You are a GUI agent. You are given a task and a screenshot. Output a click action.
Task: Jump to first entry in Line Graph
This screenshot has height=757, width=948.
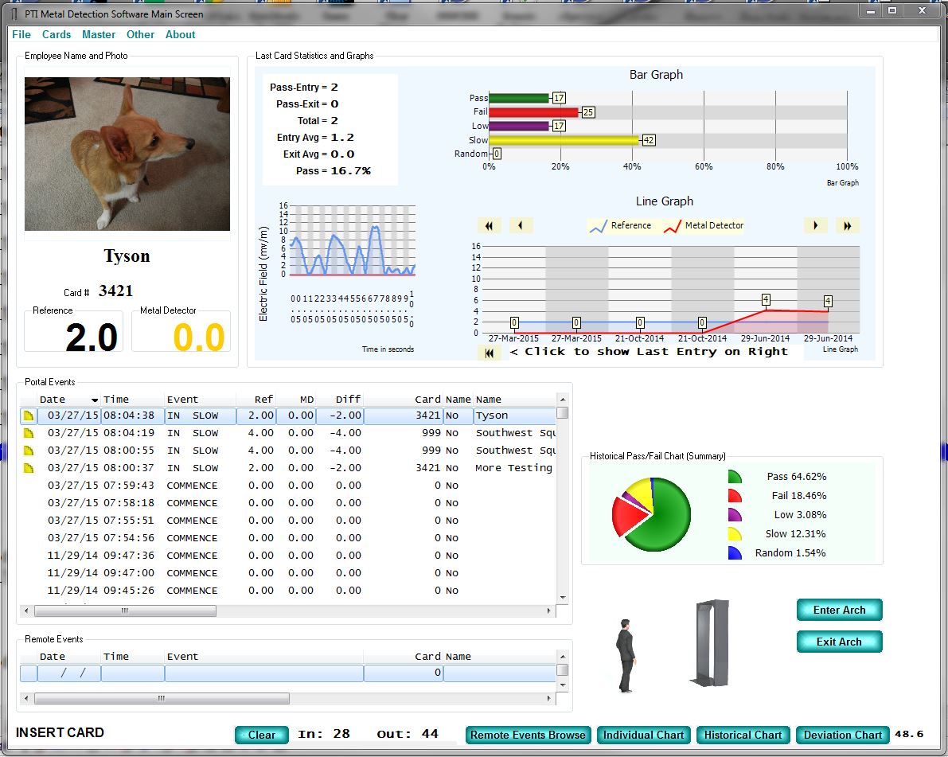pyautogui.click(x=489, y=226)
